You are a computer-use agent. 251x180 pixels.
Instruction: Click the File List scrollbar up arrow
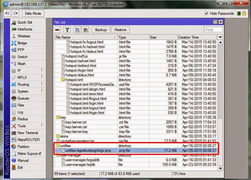coord(220,42)
